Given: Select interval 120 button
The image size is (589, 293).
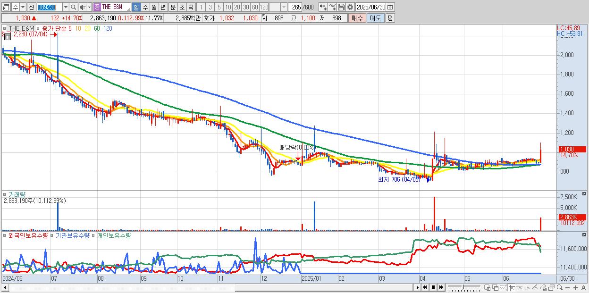Looking at the screenshot, I should (x=264, y=7).
